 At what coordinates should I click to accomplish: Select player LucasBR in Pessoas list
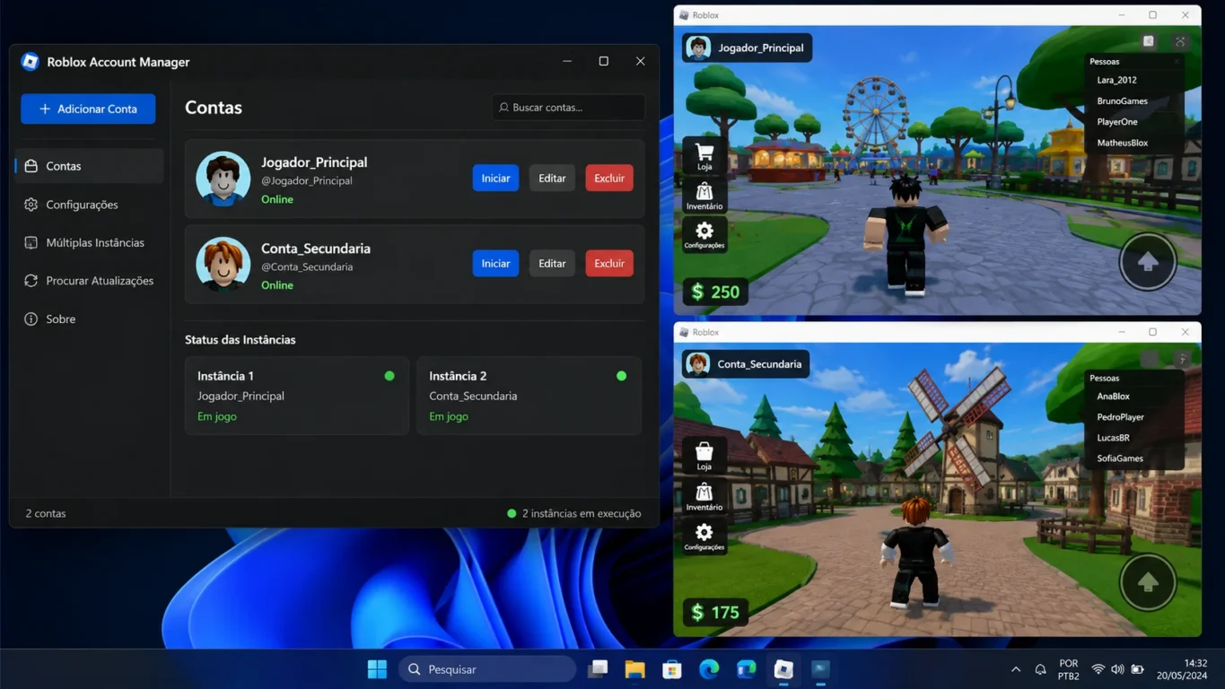pos(1113,437)
